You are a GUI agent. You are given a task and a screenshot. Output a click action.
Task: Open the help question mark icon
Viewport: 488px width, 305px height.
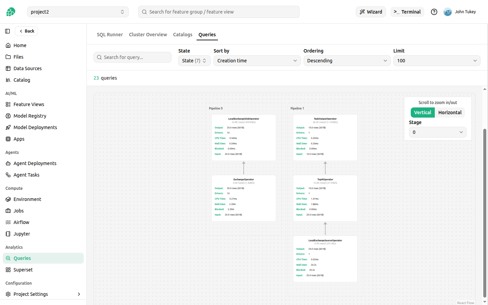pos(434,12)
